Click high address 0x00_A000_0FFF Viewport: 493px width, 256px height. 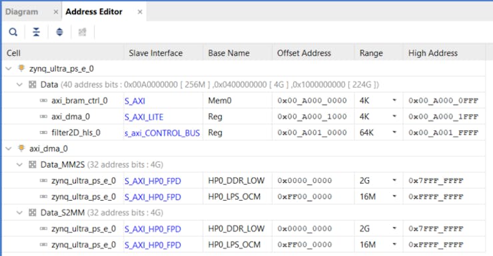coord(443,100)
